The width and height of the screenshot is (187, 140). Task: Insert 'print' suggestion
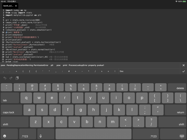click(65, 65)
